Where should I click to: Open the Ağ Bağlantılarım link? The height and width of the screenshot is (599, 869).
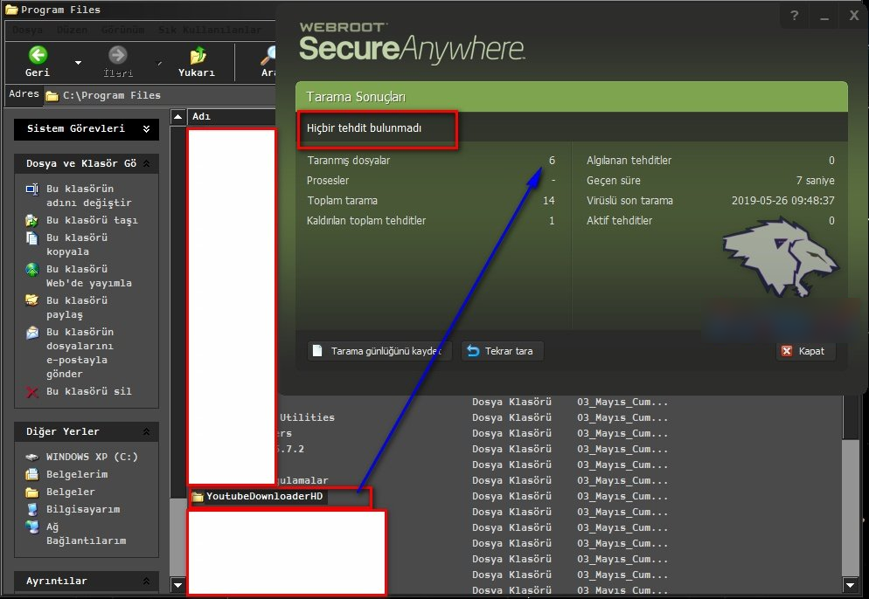click(86, 534)
